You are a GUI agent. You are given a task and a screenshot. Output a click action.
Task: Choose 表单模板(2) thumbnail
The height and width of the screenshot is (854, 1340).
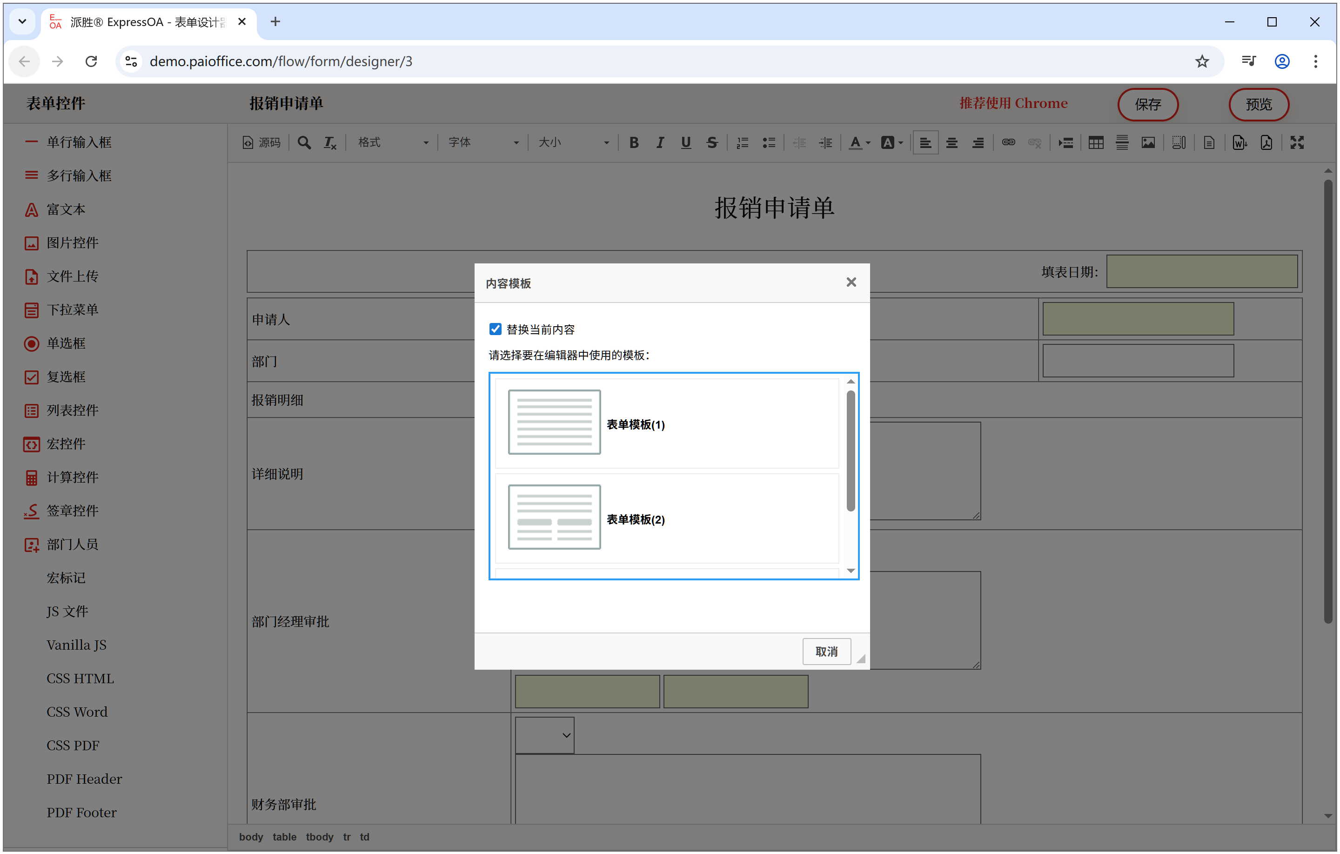(554, 517)
